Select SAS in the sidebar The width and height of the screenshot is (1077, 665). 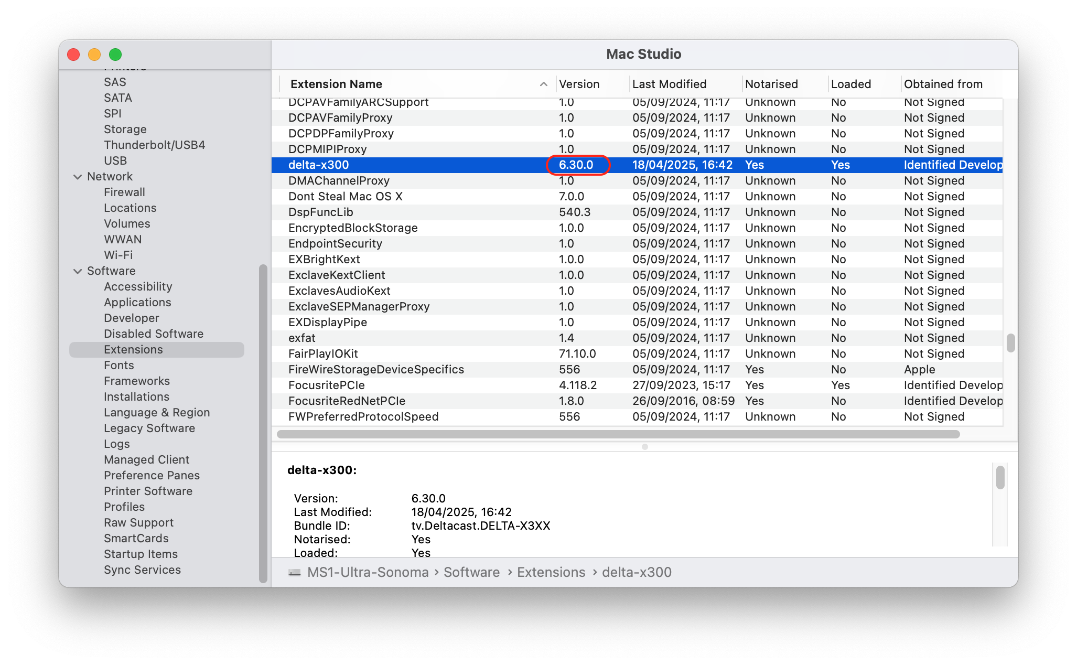115,82
